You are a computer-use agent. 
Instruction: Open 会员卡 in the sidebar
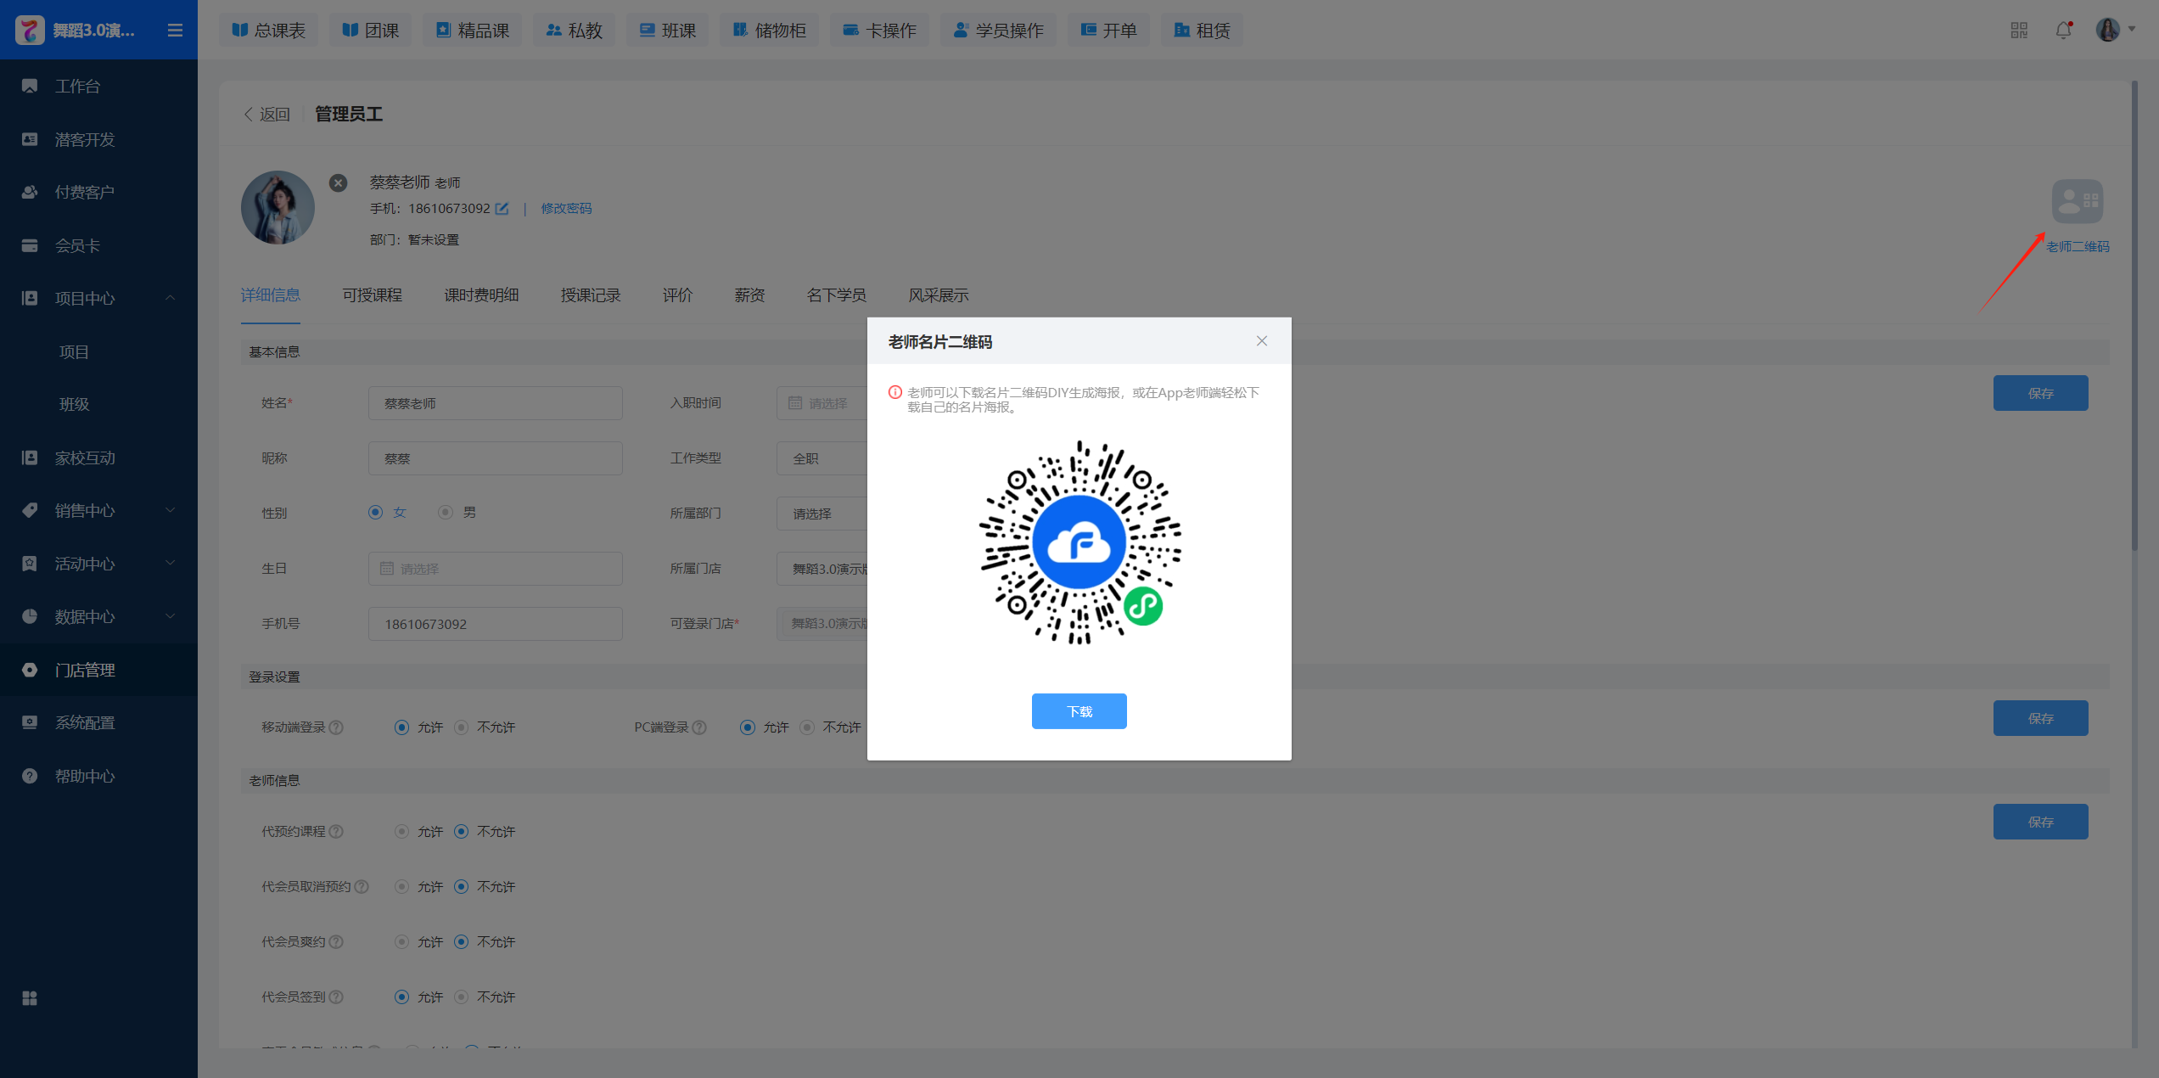(98, 245)
